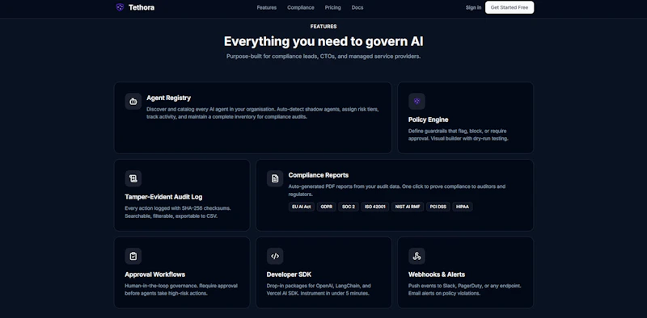Click the small FEATURES section label

click(323, 27)
